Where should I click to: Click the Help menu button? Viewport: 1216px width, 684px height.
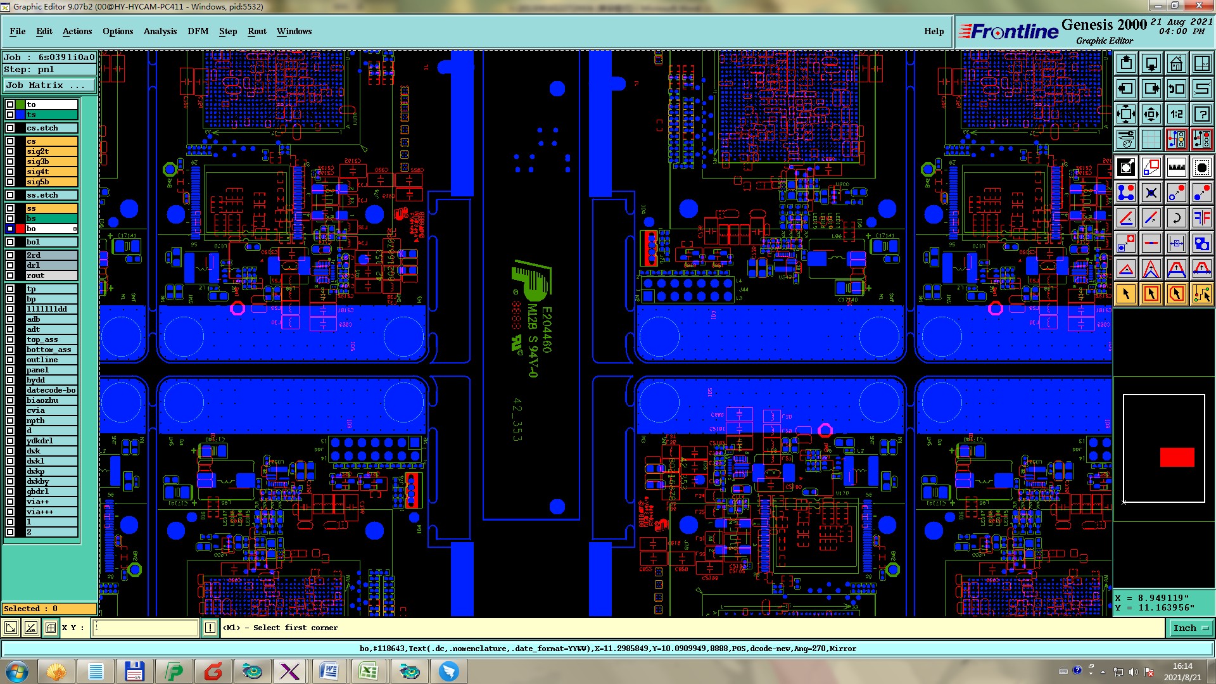point(934,31)
